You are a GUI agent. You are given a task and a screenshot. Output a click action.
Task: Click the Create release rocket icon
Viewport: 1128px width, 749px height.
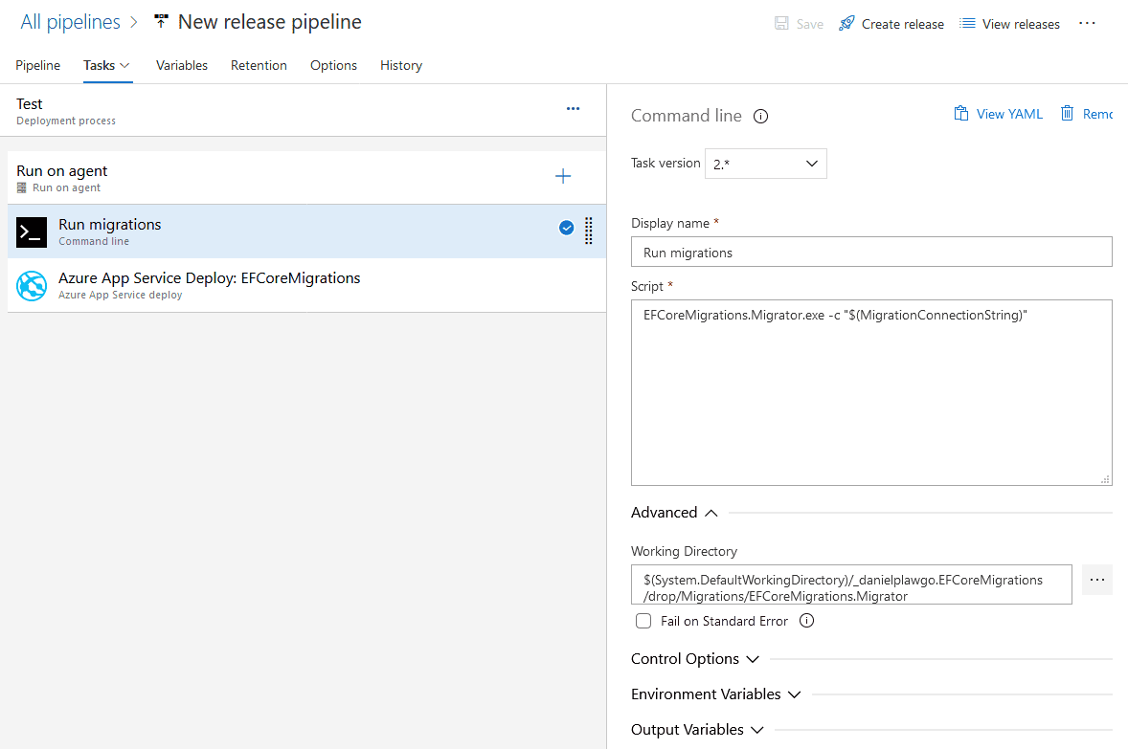(846, 24)
